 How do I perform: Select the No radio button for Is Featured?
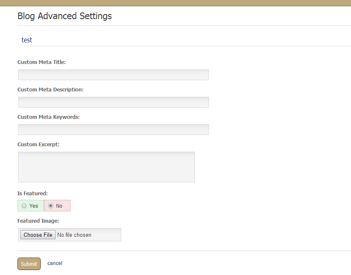[x=51, y=206]
